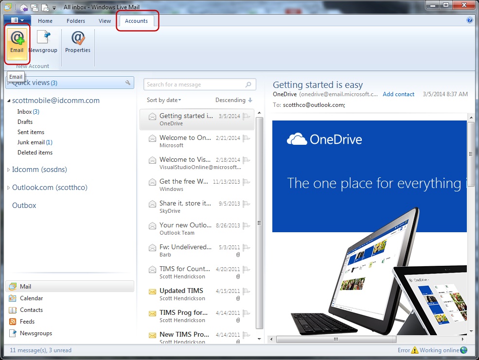The image size is (479, 360).
Task: Expand the Outlook.com (scotthco) account
Action: click(x=9, y=188)
